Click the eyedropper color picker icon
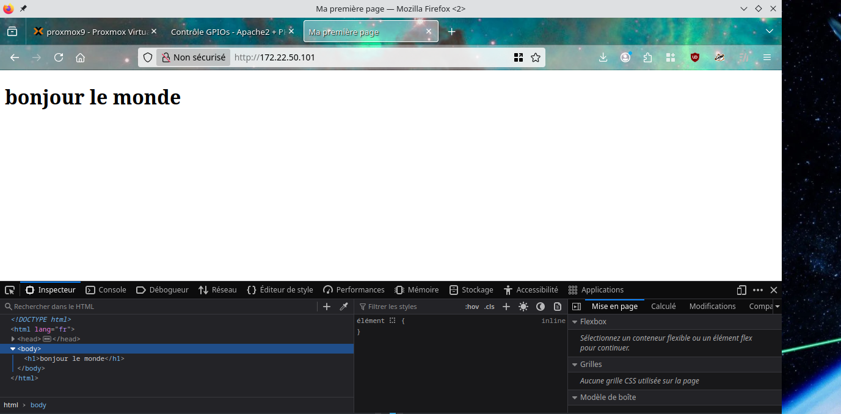Screen dimensions: 841x414 (344, 307)
